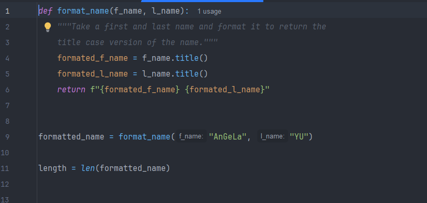
Task: Open the '1 usage' inlay hint
Action: (x=209, y=12)
